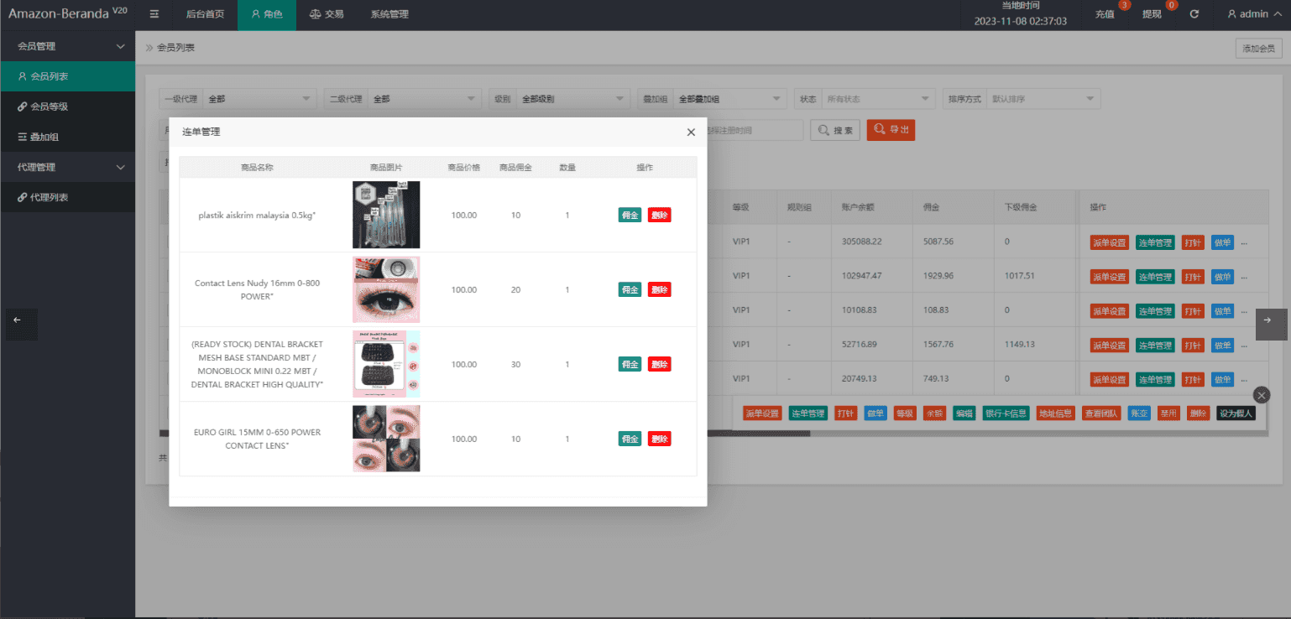This screenshot has width=1291, height=619.
Task: Click 等级 in the expanded action popup
Action: point(904,414)
